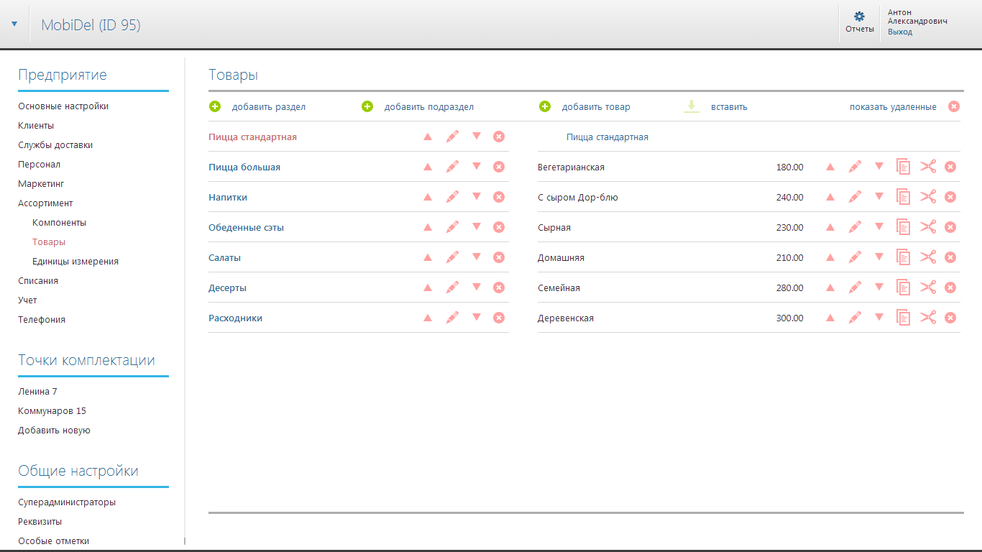
Task: Open Реквизиты settings
Action: coord(40,522)
